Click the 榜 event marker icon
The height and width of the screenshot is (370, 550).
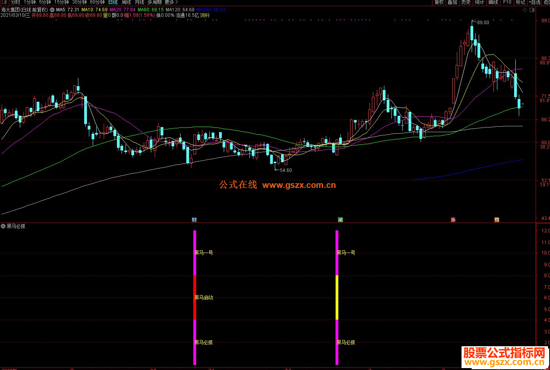coord(497,220)
